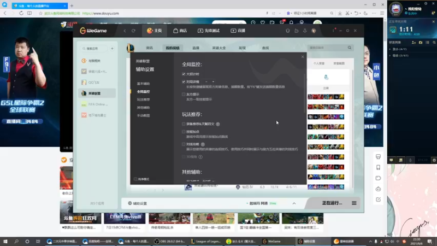Click the summoner profile avatar in LoL client

[395, 8]
